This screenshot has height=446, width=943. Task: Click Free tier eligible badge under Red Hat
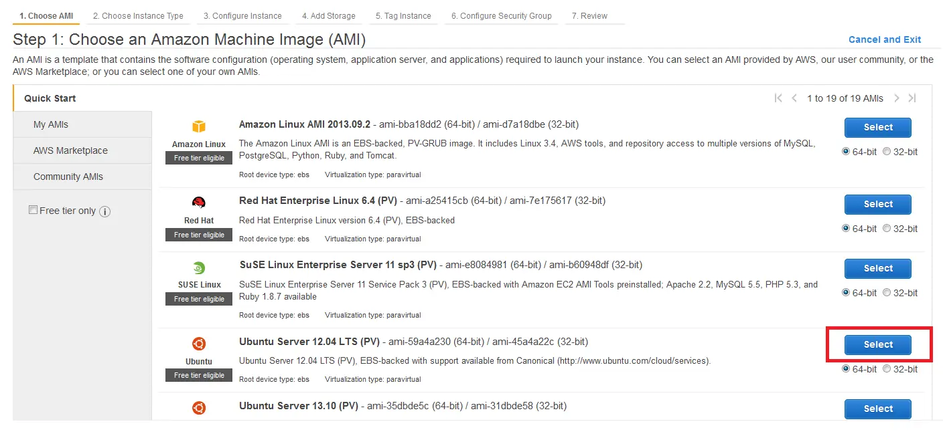199,235
